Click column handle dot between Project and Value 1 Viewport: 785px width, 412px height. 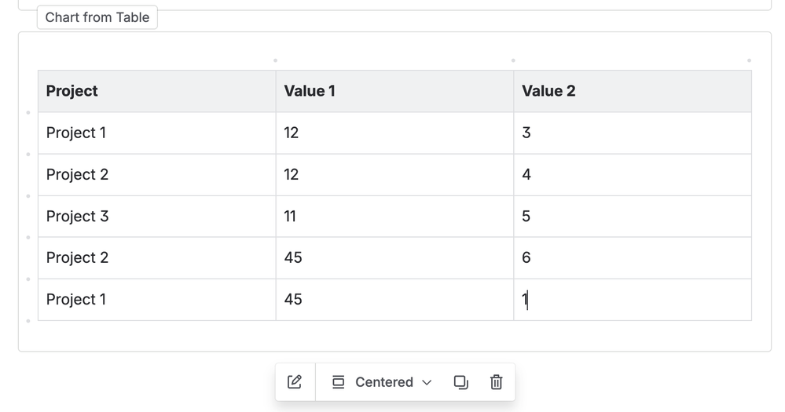click(x=275, y=60)
